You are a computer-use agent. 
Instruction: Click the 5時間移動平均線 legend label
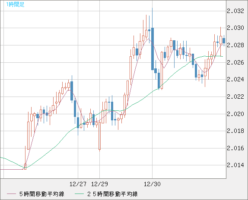[42, 194]
